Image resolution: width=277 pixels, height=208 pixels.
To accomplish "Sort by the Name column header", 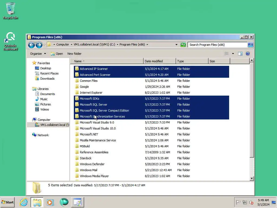I will point(107,61).
